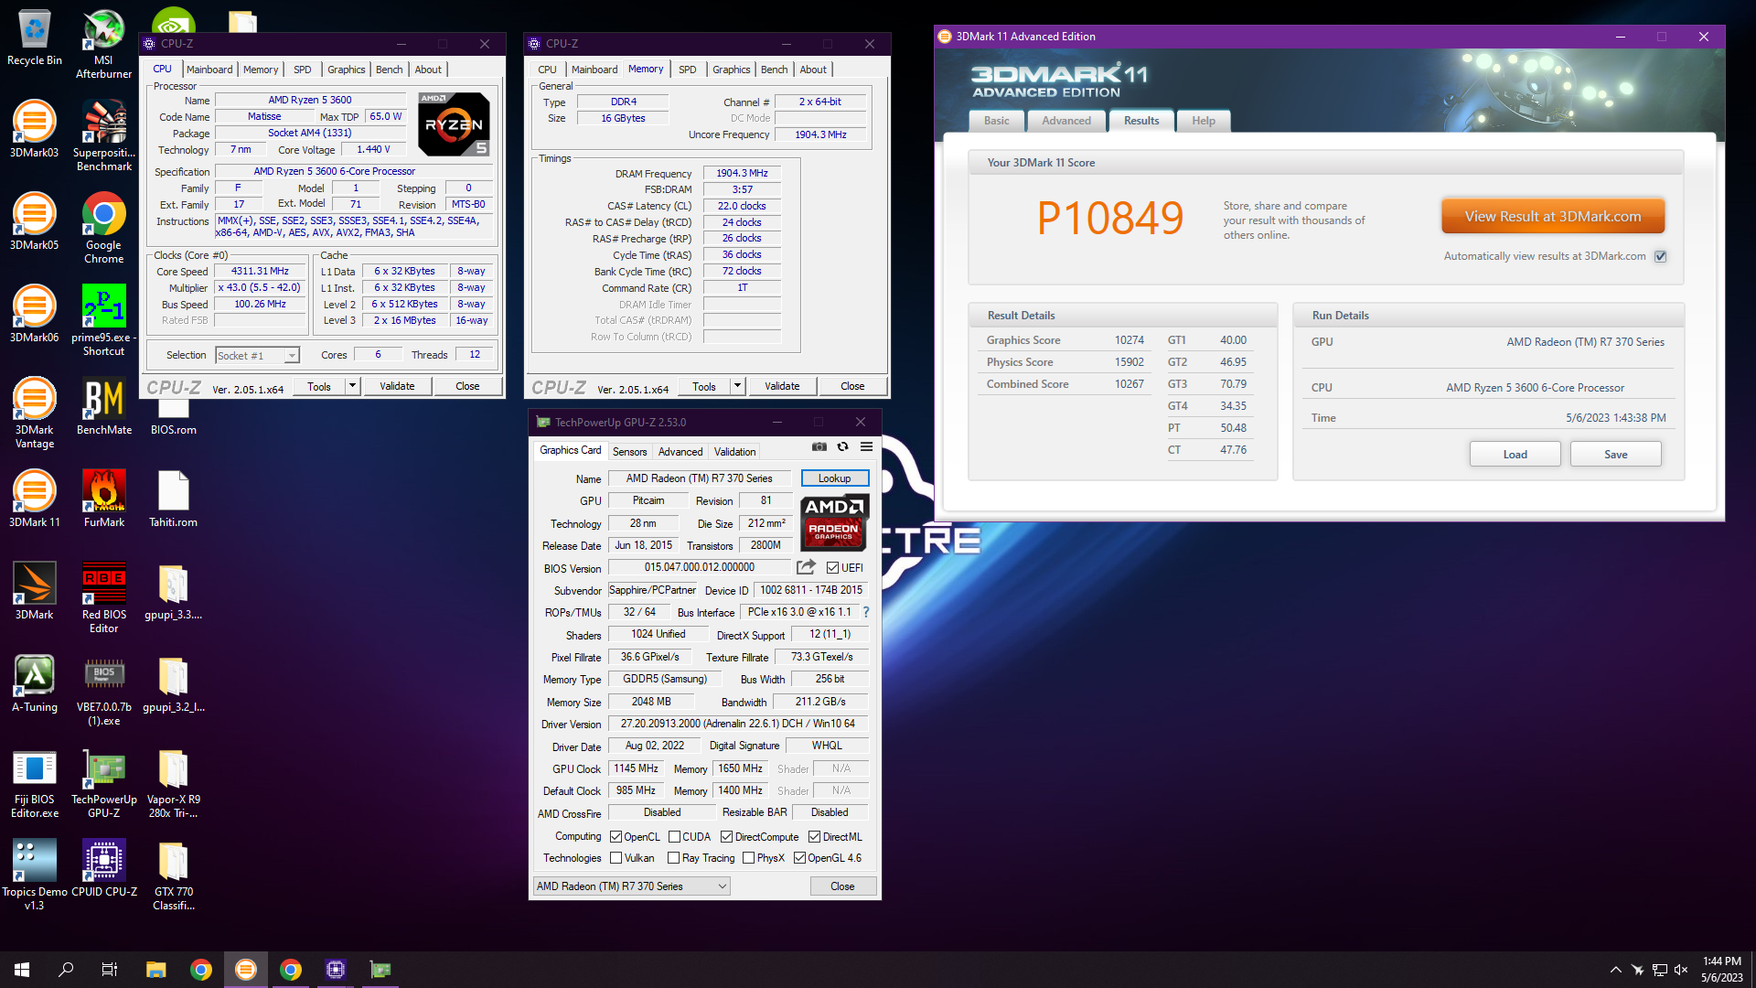Open the GPU-Z hamburger menu icon

tap(866, 446)
